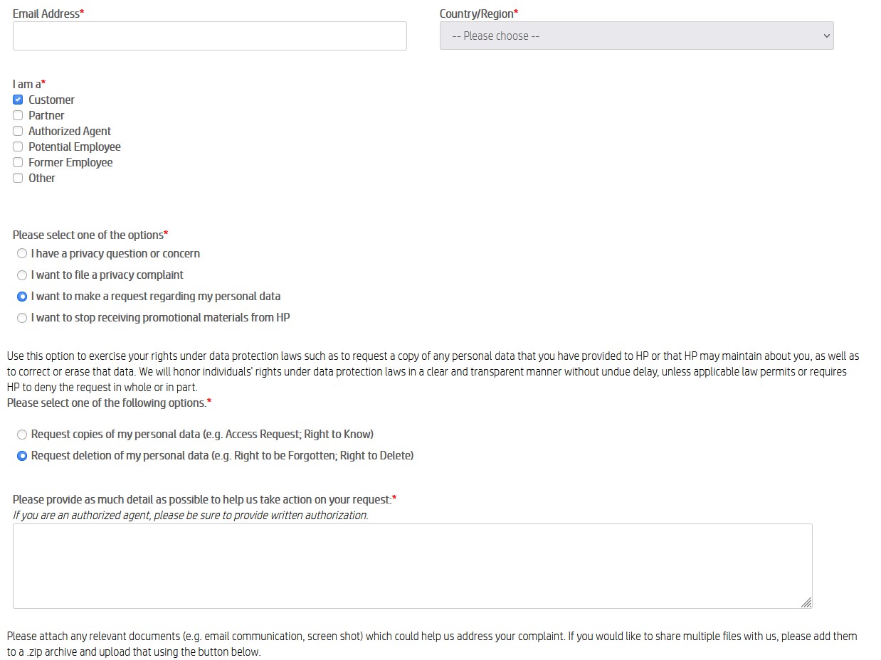Image resolution: width=881 pixels, height=660 pixels.
Task: Click the request details text area
Action: point(413,565)
